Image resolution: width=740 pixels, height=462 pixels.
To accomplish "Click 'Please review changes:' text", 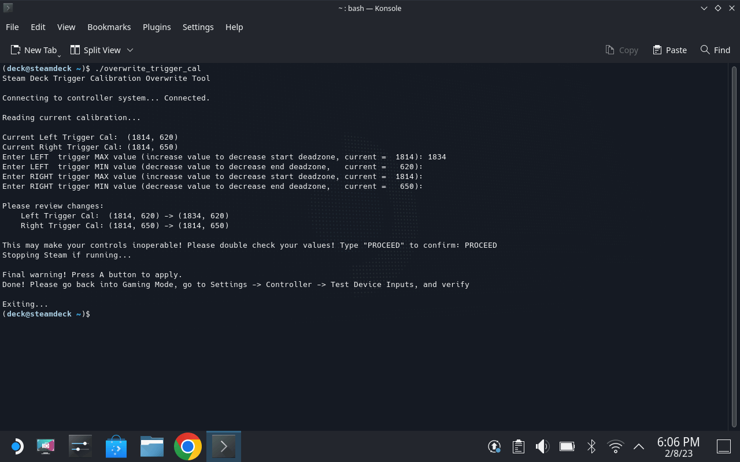I will [53, 206].
